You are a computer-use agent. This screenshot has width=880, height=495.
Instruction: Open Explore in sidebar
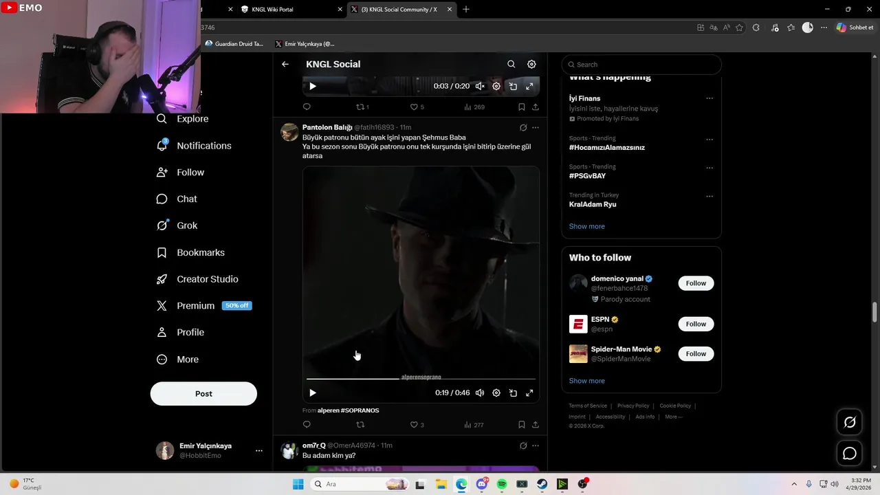point(183,118)
